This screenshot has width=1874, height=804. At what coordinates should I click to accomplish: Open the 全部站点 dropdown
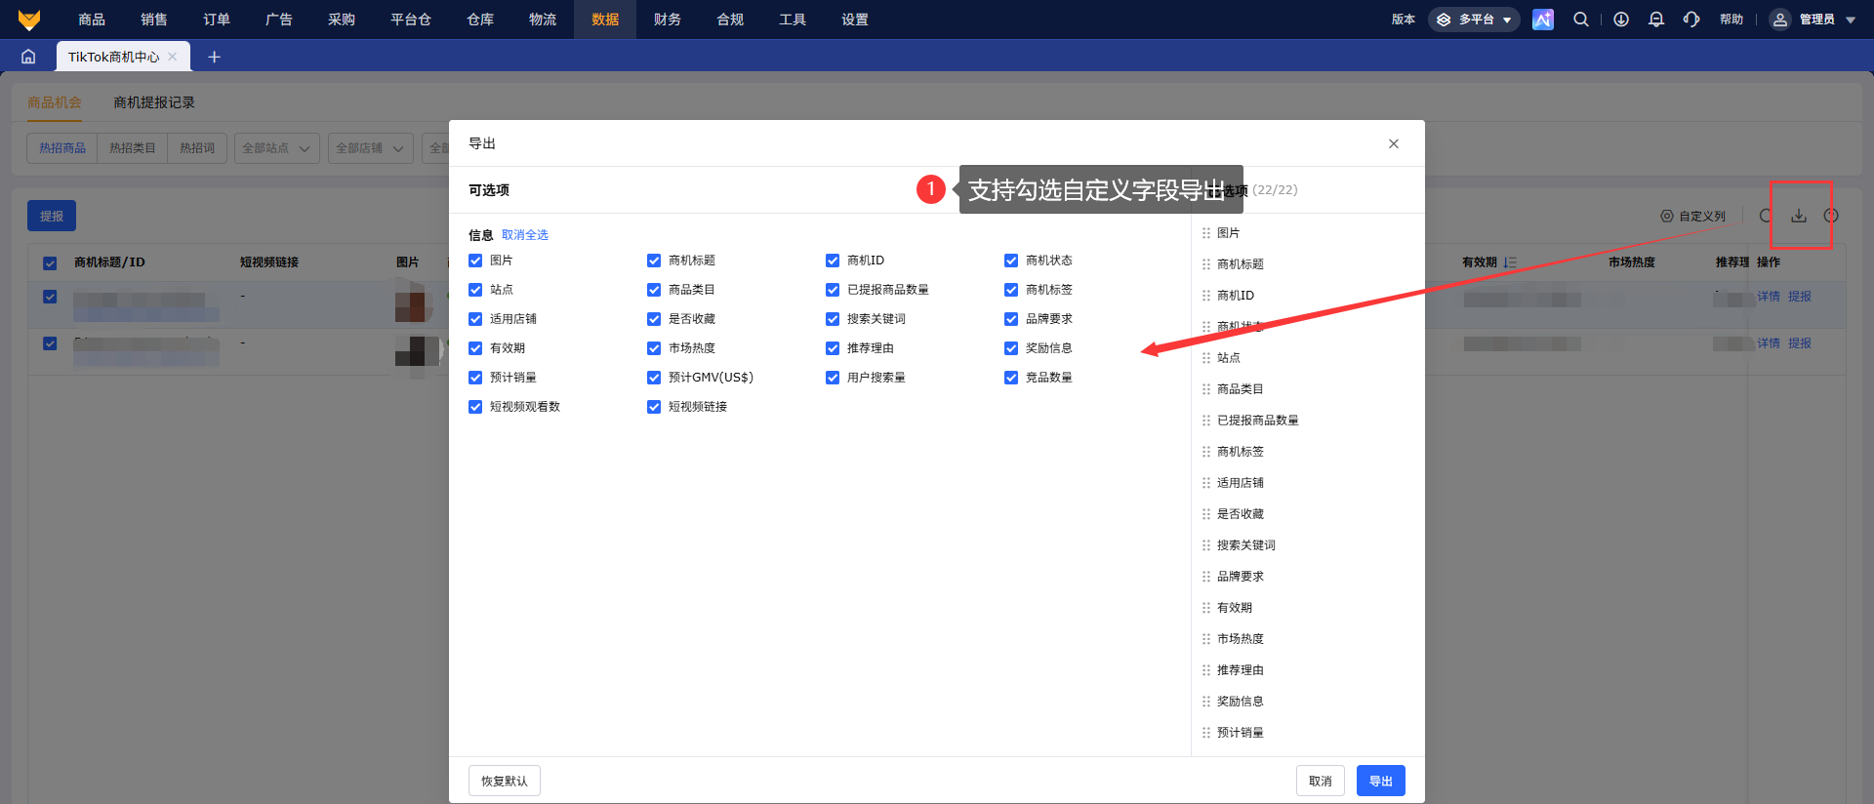point(277,148)
